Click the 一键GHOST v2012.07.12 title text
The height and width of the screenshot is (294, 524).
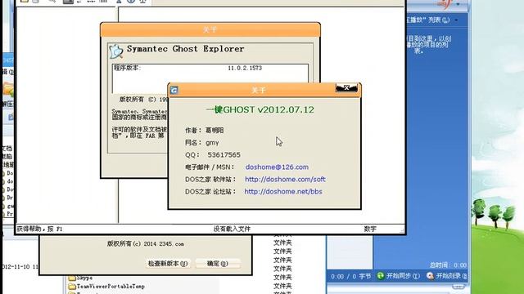(260, 109)
